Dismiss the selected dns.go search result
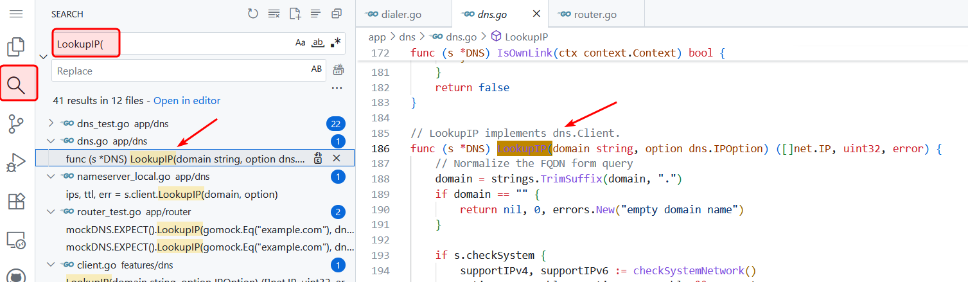This screenshot has height=282, width=968. [x=336, y=158]
